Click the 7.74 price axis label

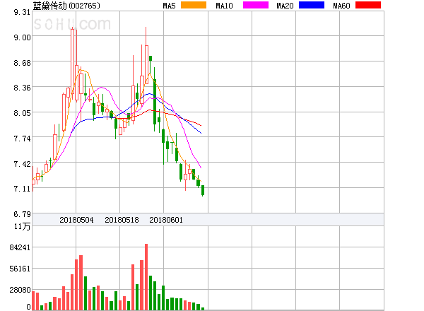[22, 139]
